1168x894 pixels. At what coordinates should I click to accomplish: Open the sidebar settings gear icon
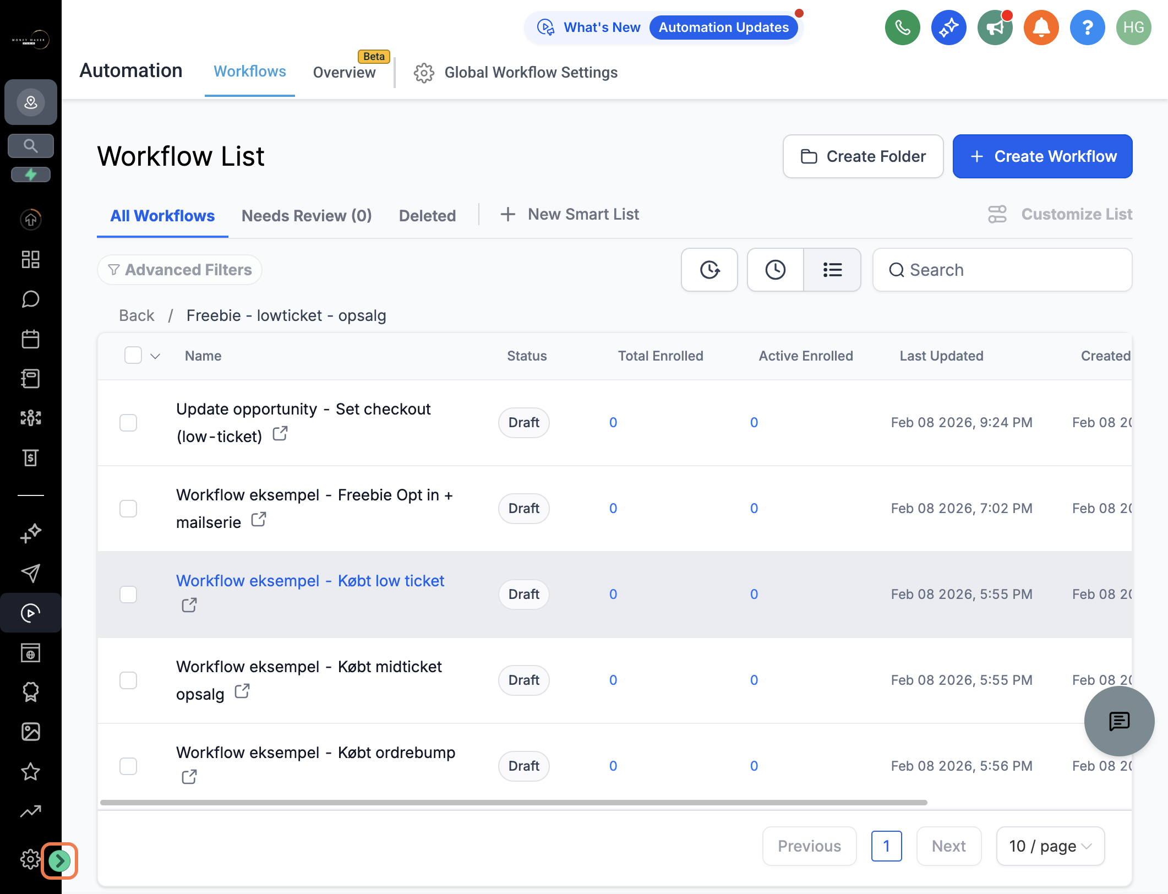coord(30,859)
